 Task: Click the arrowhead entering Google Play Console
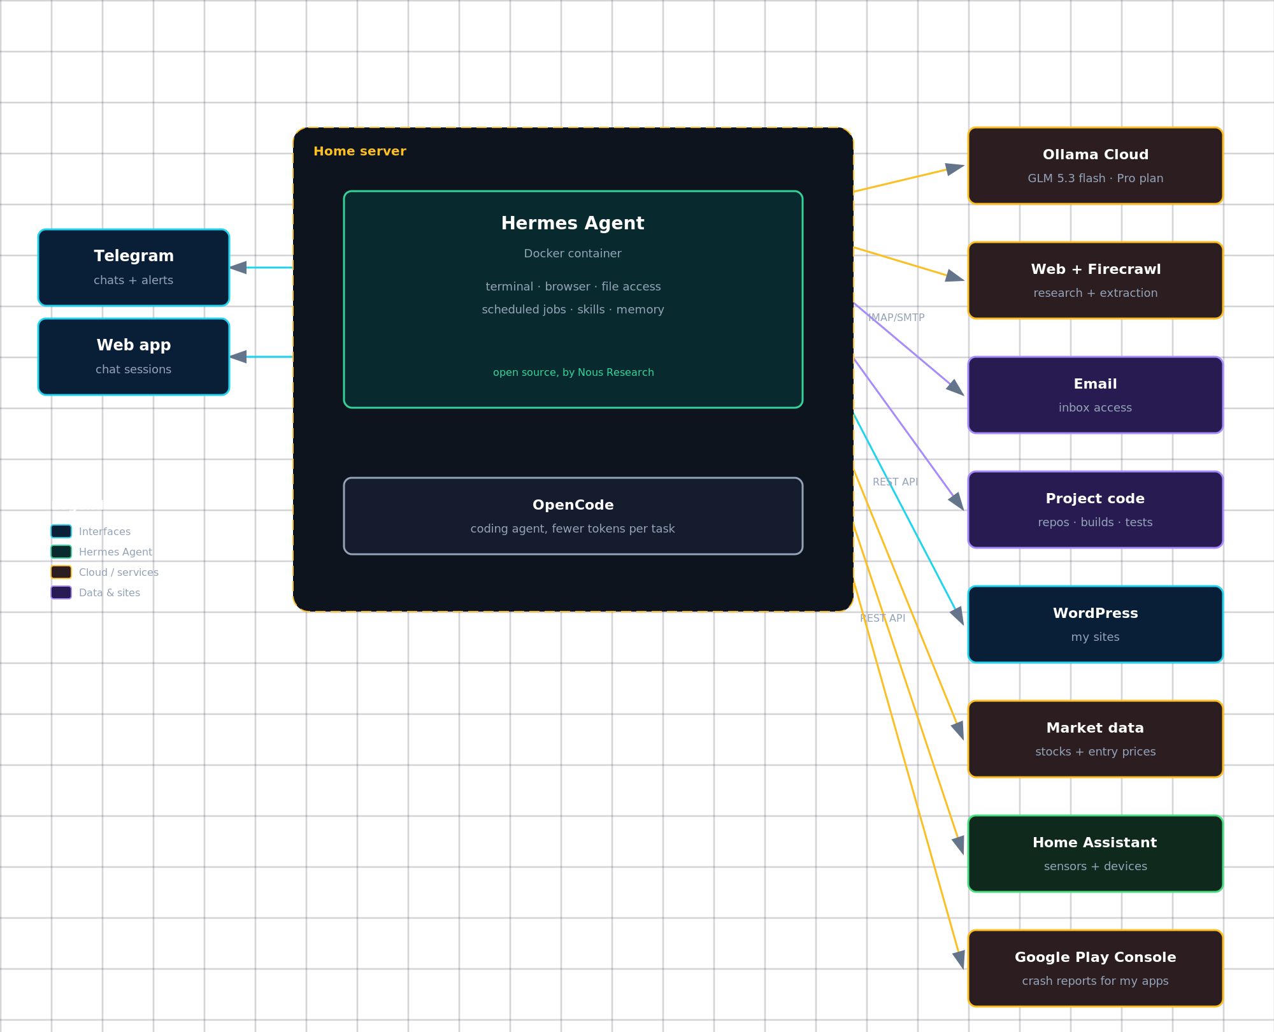[959, 960]
